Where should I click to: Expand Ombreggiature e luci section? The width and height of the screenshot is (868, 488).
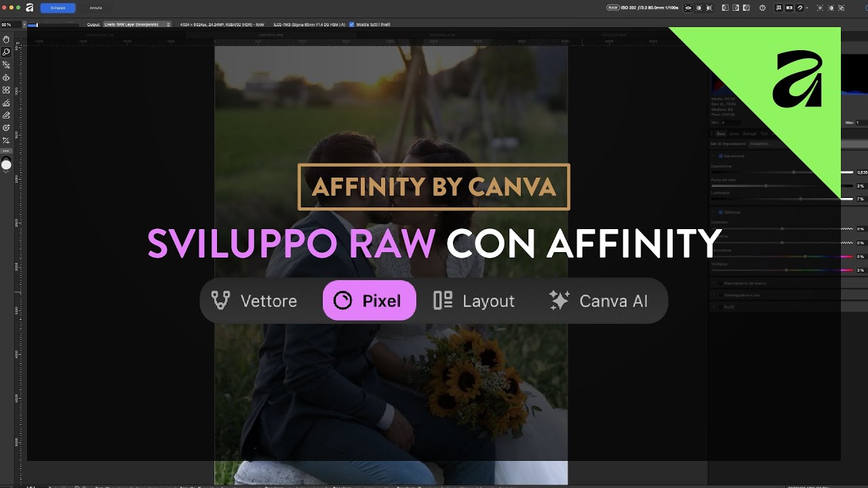[713, 295]
